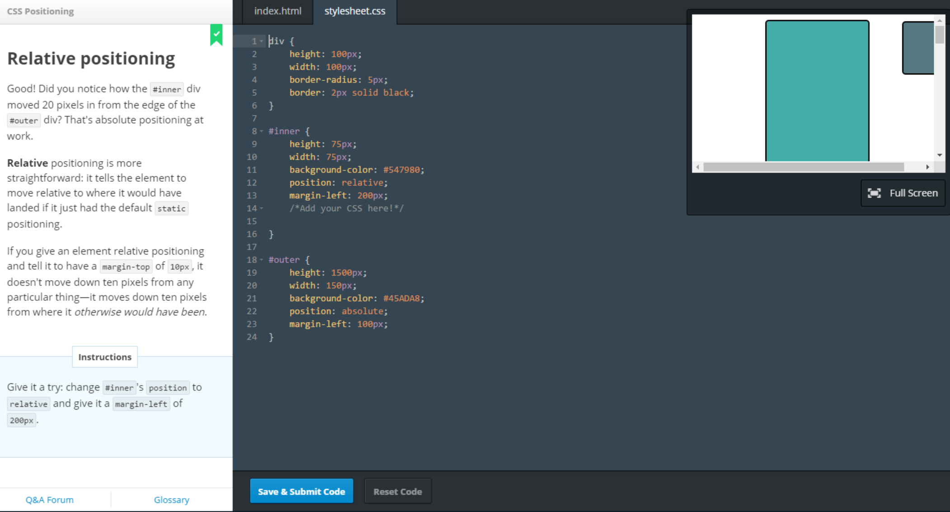Click preview horizontal scroll right arrow

[927, 167]
